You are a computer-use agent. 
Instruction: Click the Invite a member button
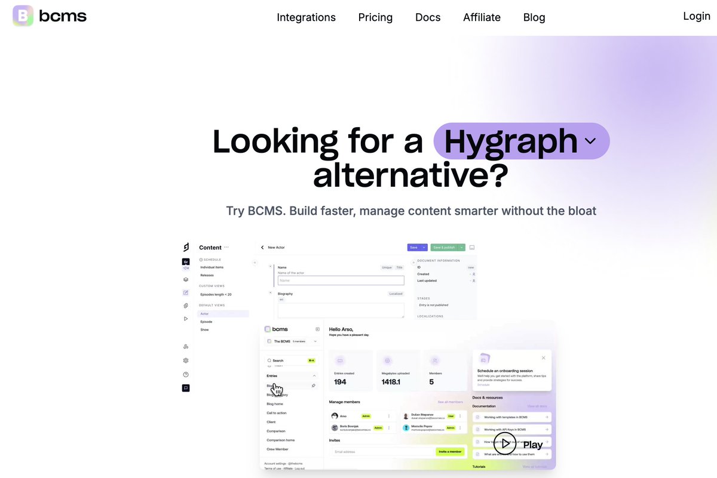450,452
